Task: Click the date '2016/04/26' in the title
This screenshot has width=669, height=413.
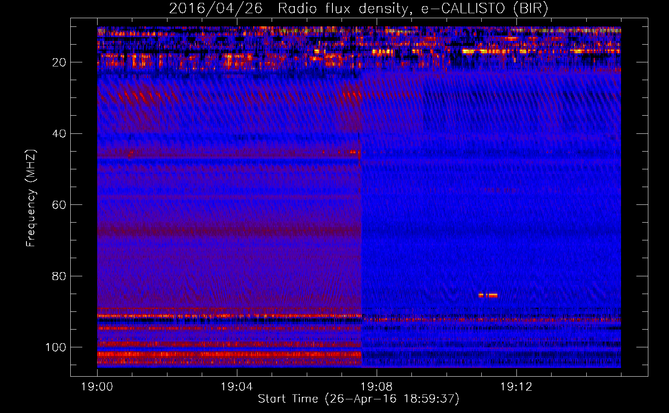Action: click(216, 9)
